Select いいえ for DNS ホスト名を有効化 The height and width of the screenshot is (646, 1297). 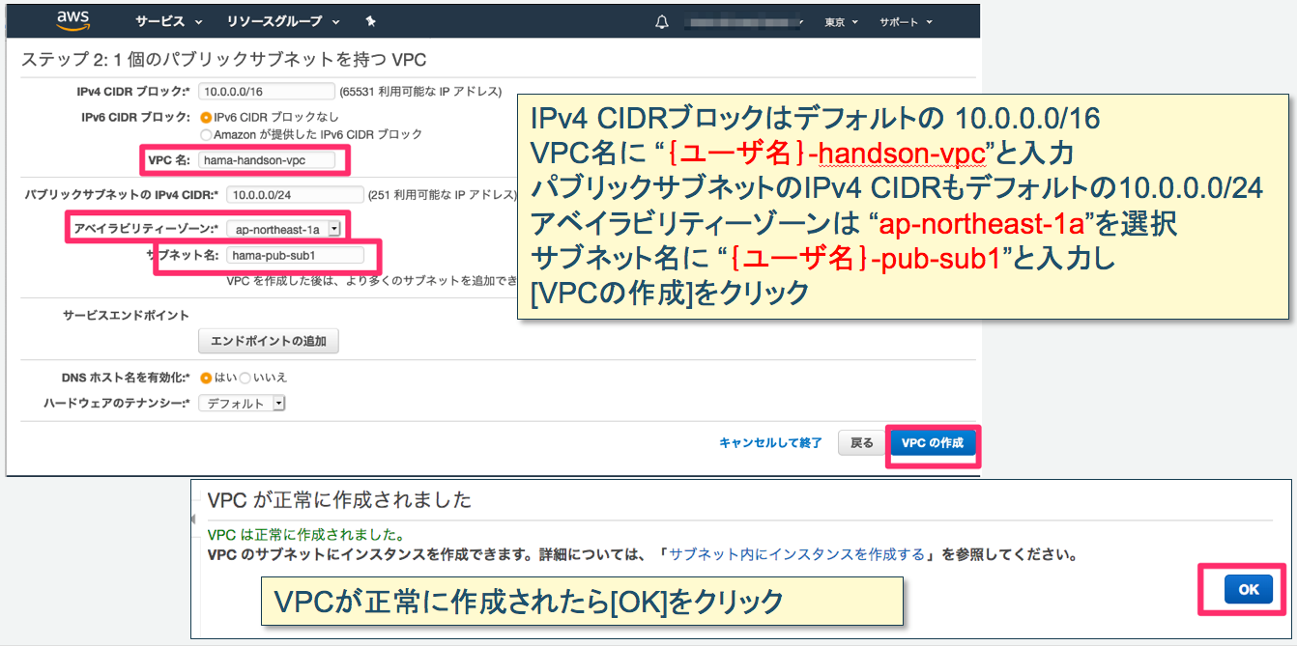pos(245,378)
